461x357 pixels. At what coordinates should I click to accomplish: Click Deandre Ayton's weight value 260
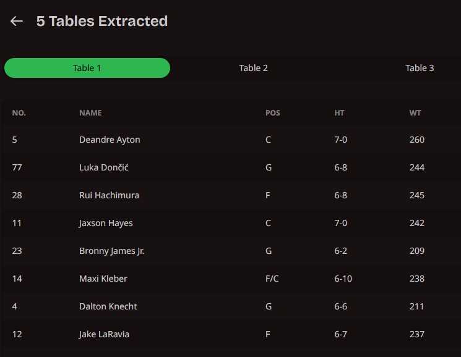[417, 140]
